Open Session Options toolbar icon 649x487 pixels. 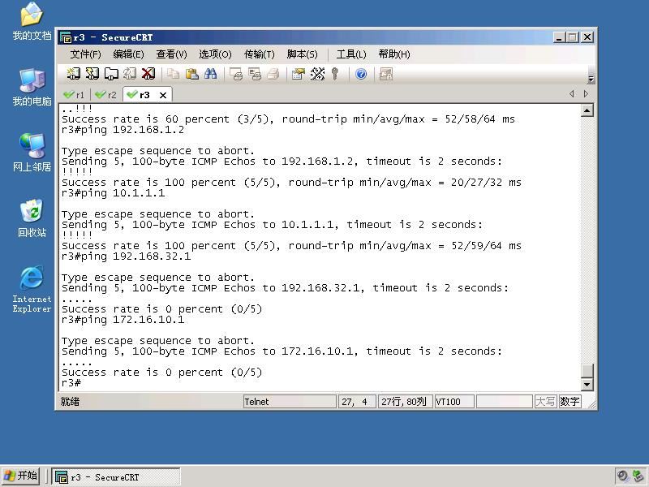(x=299, y=74)
